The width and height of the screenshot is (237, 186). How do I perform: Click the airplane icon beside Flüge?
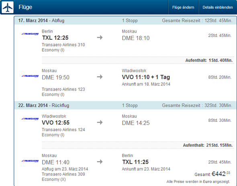(x=8, y=7)
